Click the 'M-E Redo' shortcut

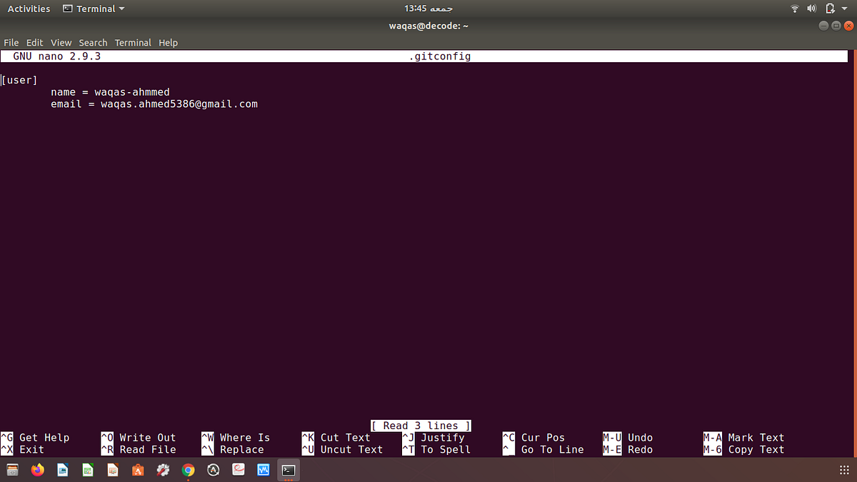pyautogui.click(x=628, y=450)
